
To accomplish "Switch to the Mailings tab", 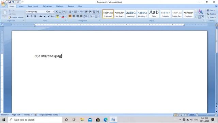I will pyautogui.click(x=60, y=6).
